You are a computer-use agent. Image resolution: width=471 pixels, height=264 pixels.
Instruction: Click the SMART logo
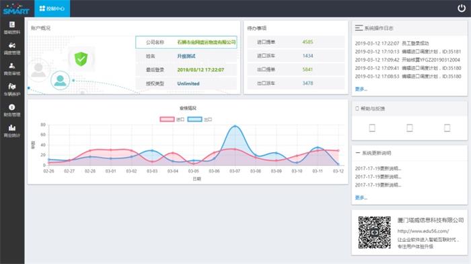[x=16, y=9]
